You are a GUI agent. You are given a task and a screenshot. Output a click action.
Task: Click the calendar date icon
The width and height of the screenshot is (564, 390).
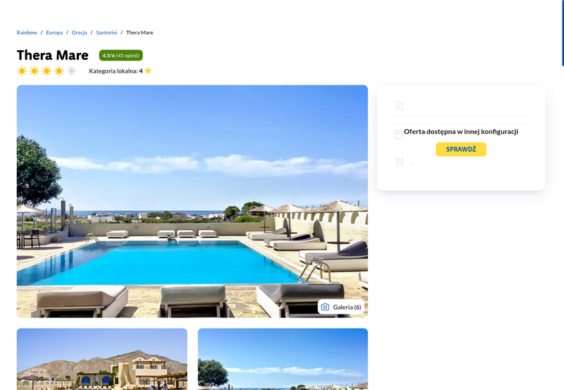tap(399, 135)
